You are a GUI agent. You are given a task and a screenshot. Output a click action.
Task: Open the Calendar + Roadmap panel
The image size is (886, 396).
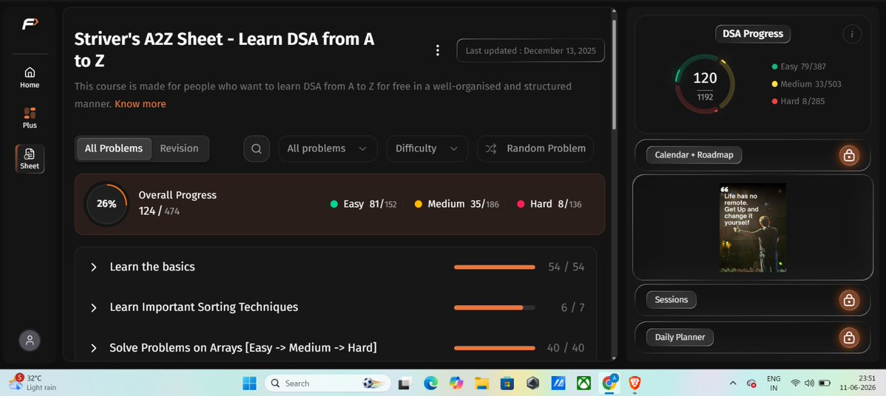point(752,156)
